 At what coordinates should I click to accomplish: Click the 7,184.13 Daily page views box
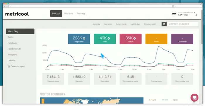click(53, 79)
